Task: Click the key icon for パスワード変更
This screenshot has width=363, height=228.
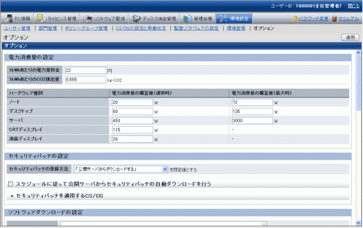Action: pos(295,19)
